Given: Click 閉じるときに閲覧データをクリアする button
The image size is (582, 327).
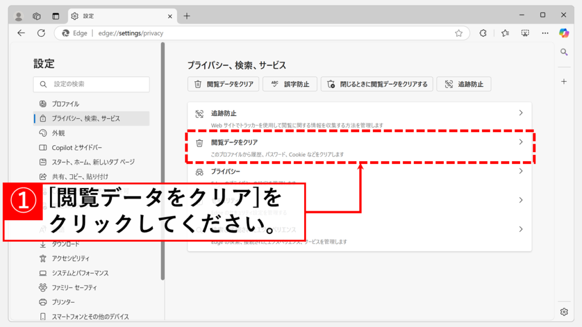Looking at the screenshot, I should click(x=377, y=84).
